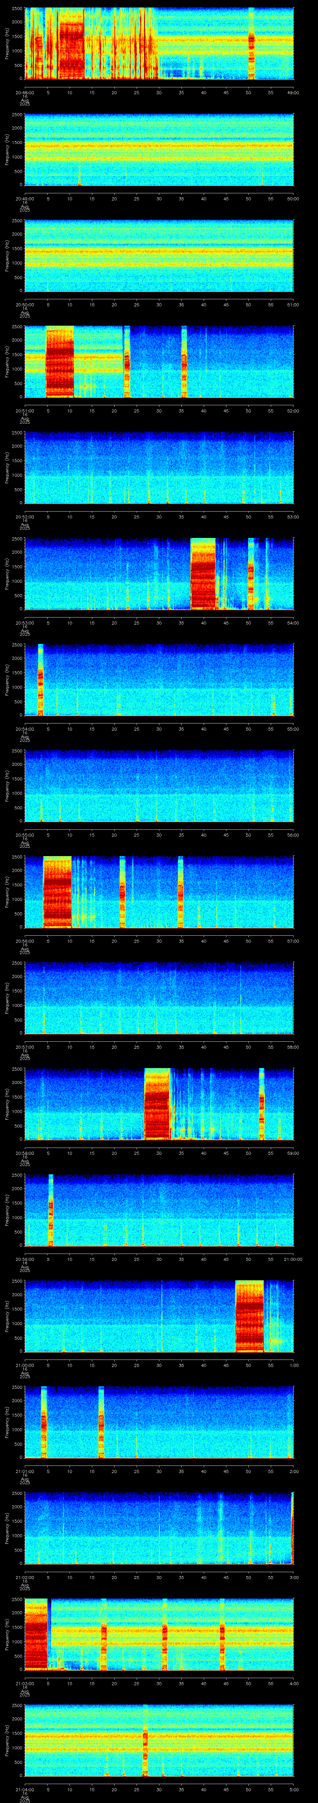Click the 21:04:00 start time label
The width and height of the screenshot is (318, 1803).
tap(25, 1789)
